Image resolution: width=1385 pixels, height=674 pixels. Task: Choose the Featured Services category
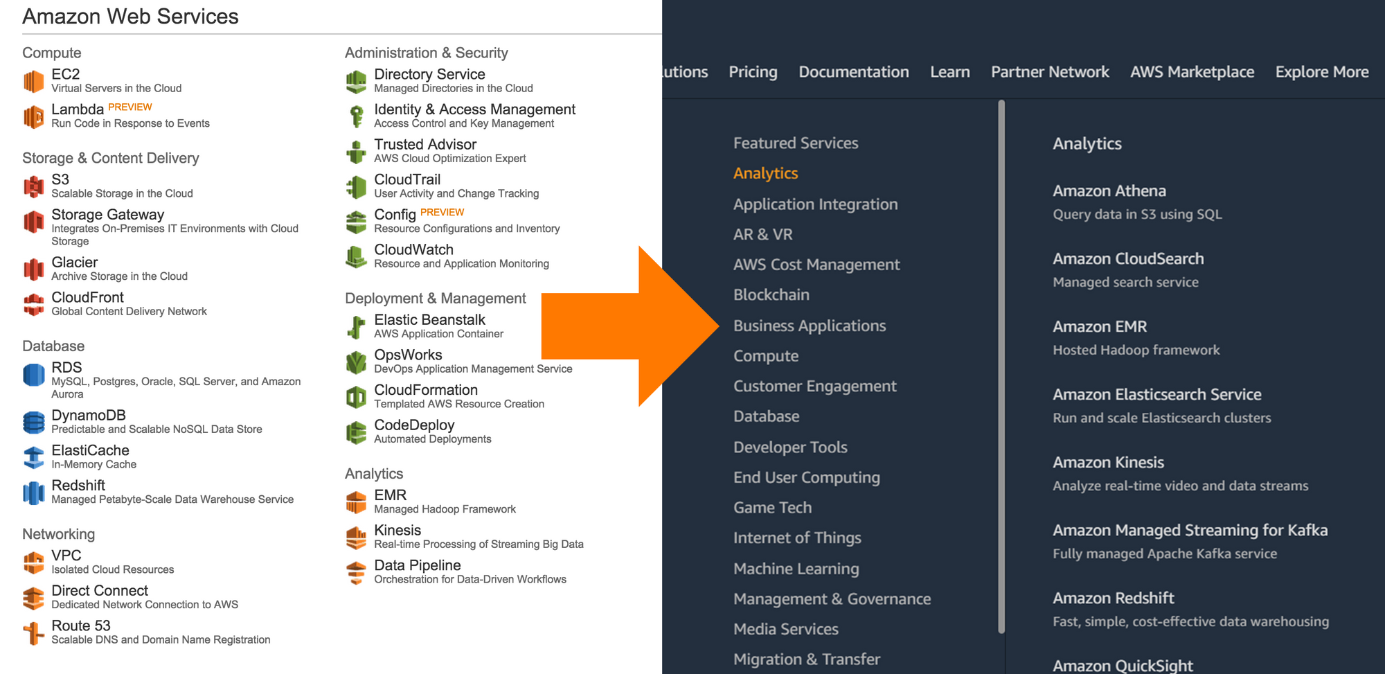point(796,143)
